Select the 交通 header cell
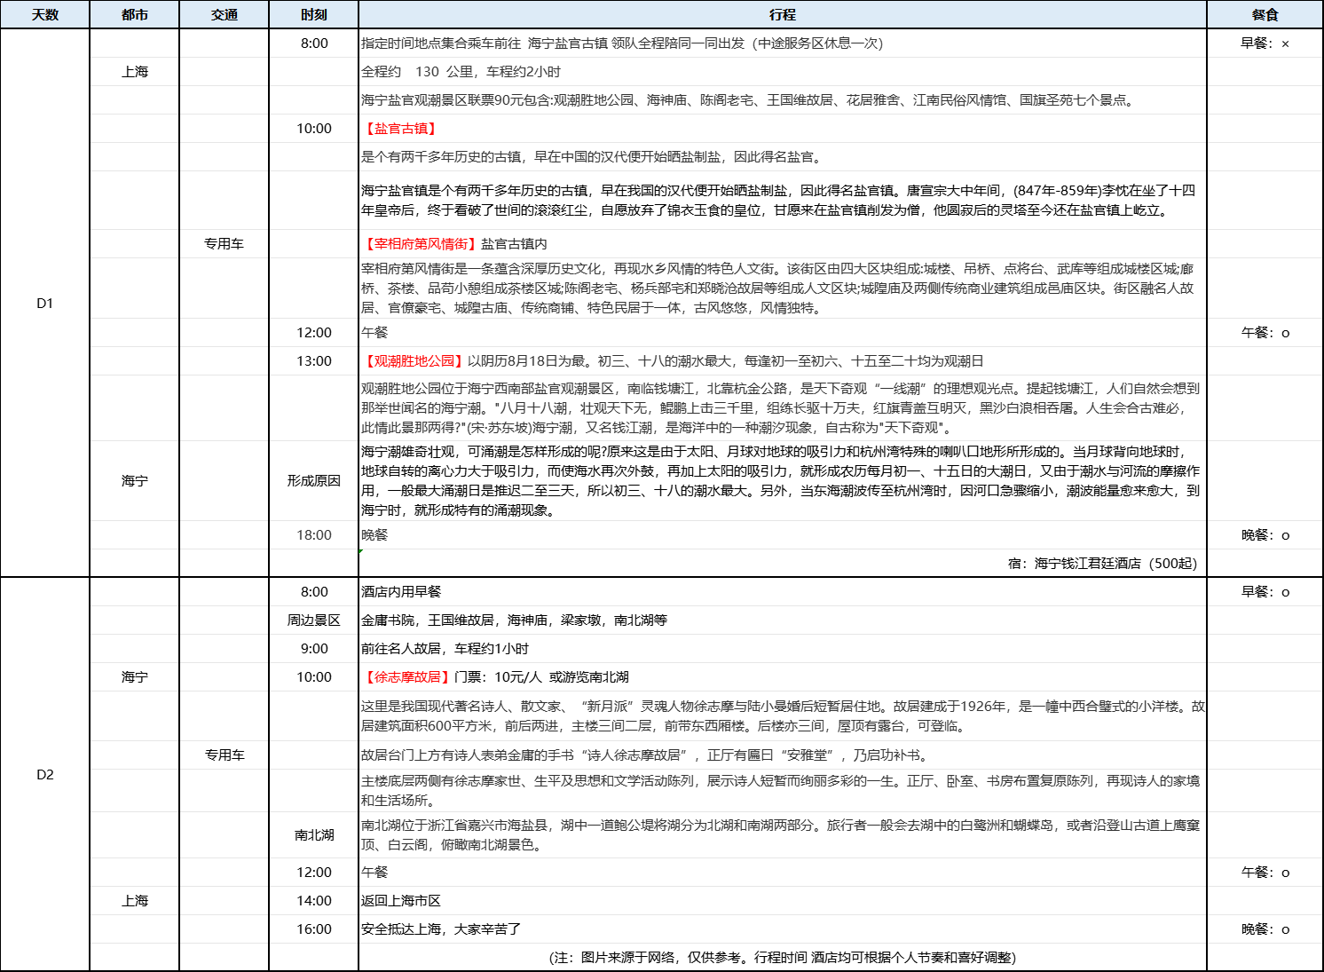This screenshot has height=972, width=1324. (225, 15)
